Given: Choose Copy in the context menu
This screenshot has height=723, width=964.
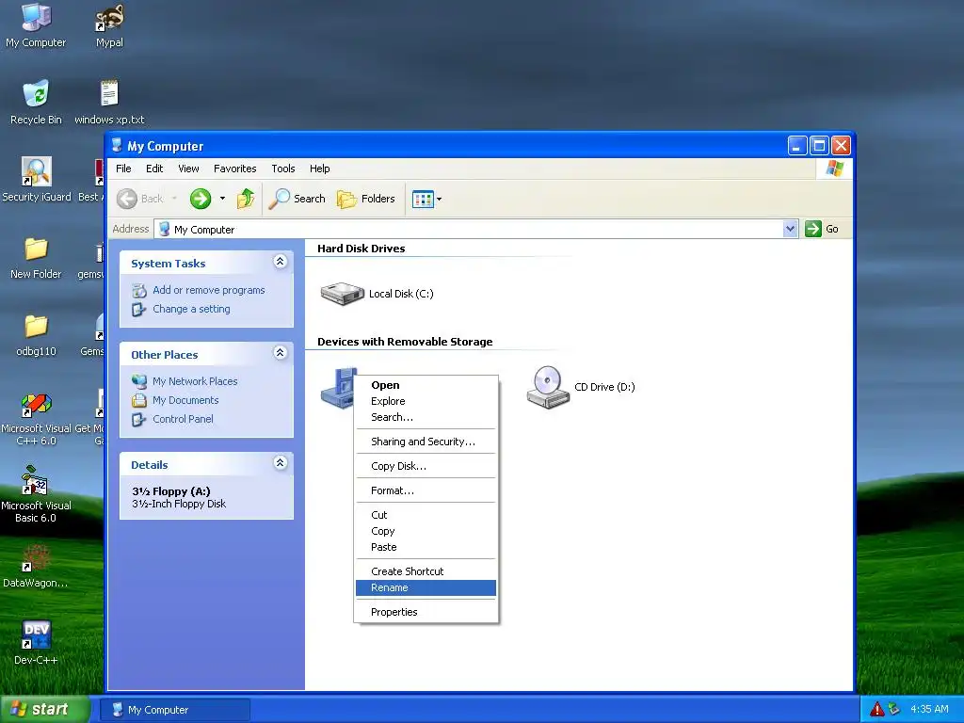Looking at the screenshot, I should 426,531.
